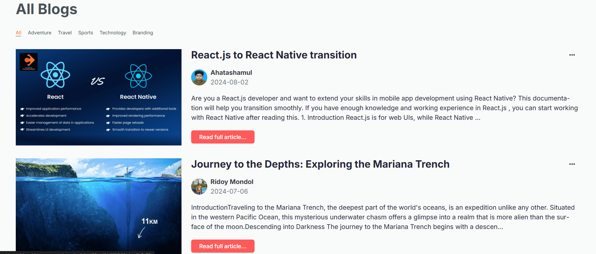The image size is (596, 254).
Task: Read full article on React Native transition
Action: pos(223,137)
